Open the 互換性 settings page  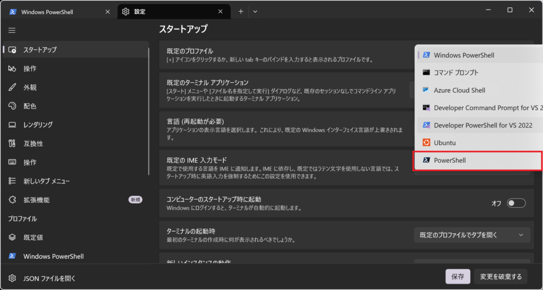(76, 143)
